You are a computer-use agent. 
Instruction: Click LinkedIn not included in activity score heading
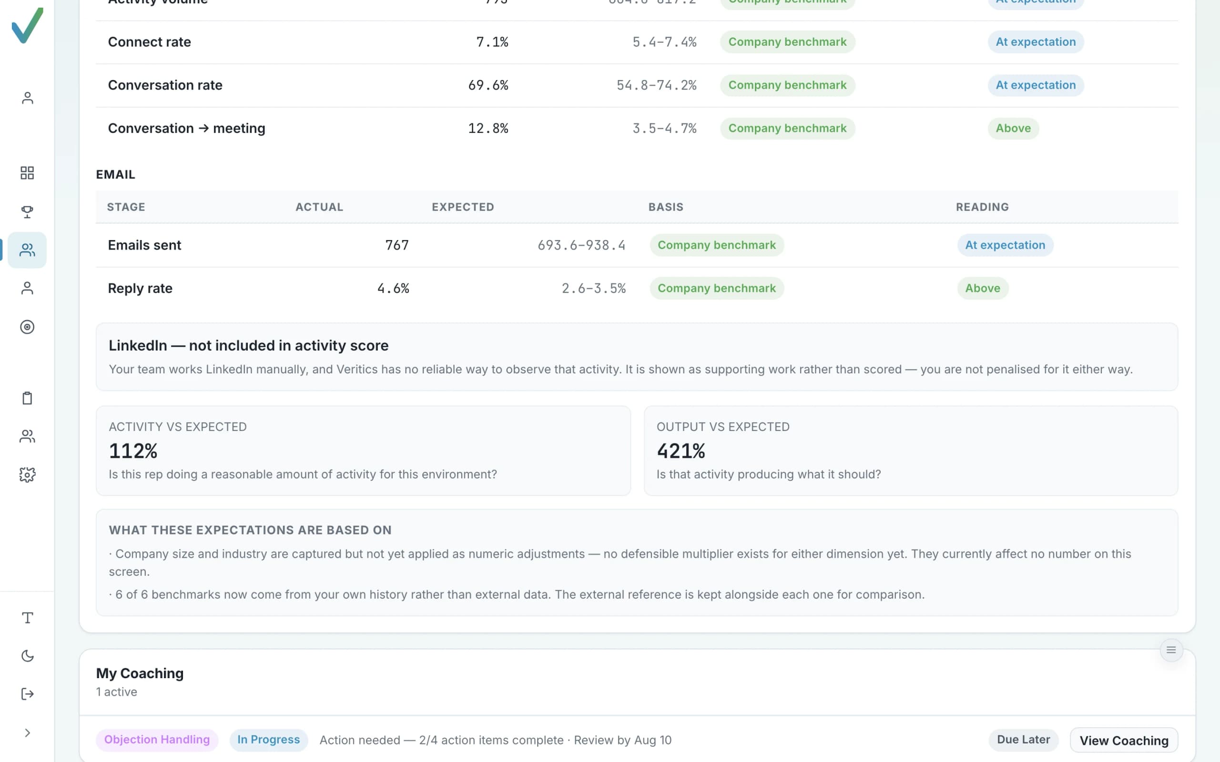[x=249, y=346]
